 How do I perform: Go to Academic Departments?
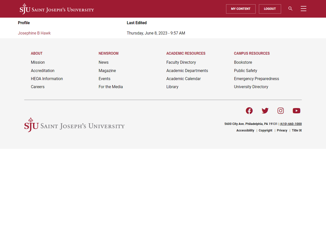[187, 71]
